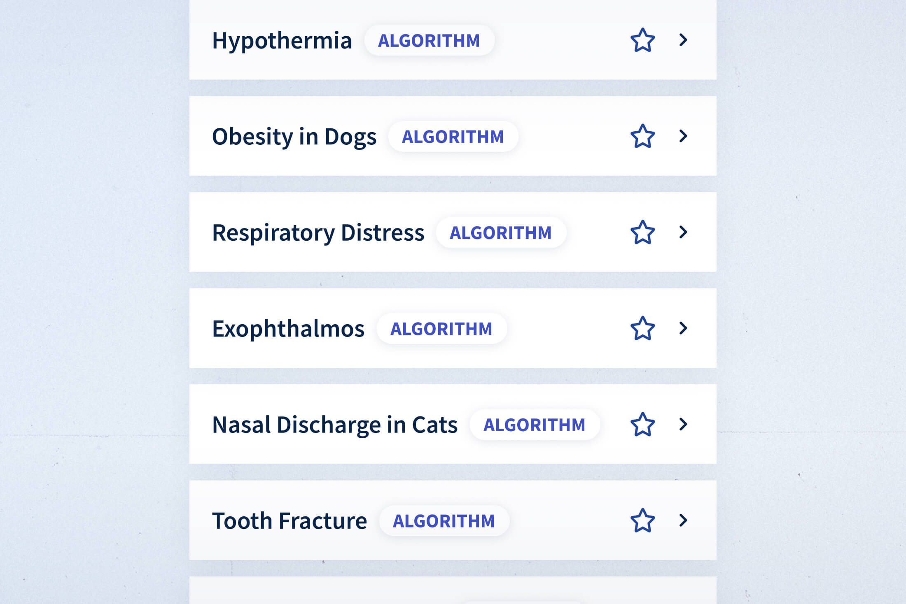The width and height of the screenshot is (906, 604).
Task: Select the Nasal Discharge in Cats title
Action: point(334,425)
